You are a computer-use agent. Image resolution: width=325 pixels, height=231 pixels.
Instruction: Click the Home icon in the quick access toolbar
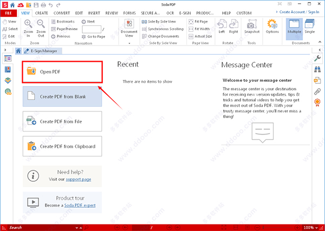(12, 4)
